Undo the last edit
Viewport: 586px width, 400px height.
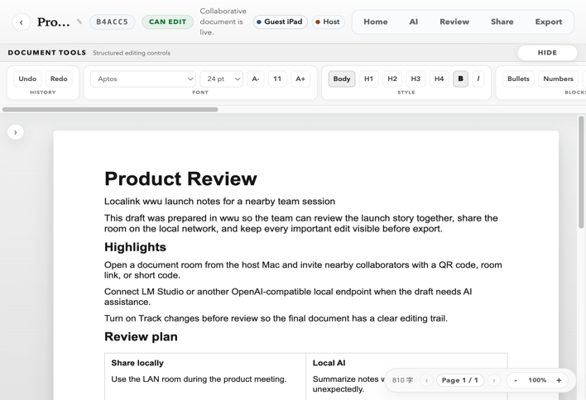point(27,79)
